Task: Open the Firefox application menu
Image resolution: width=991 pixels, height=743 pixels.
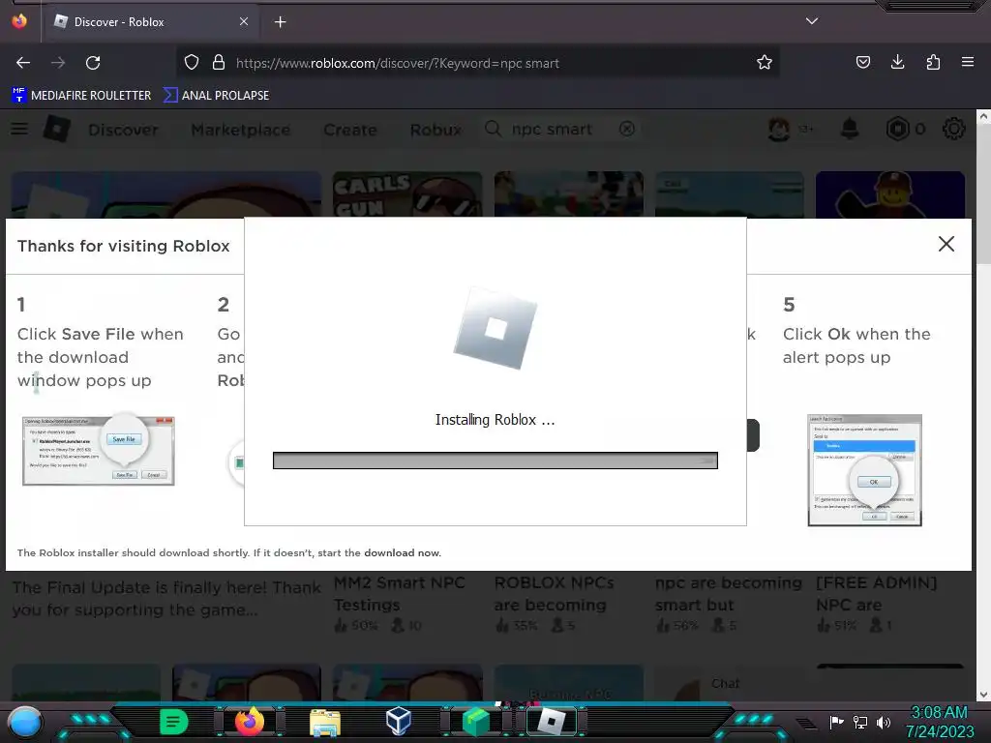Action: tap(968, 62)
